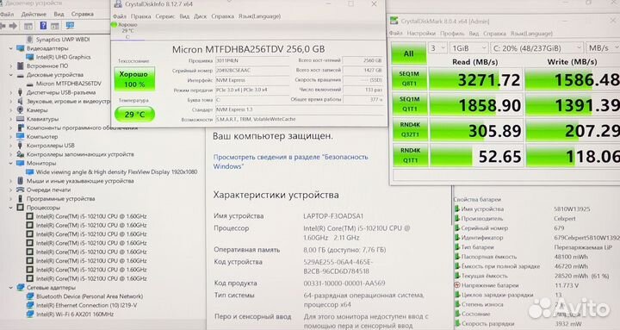Expand the Программные устройства node
Viewport: 620px width, 330px height.
point(10,199)
